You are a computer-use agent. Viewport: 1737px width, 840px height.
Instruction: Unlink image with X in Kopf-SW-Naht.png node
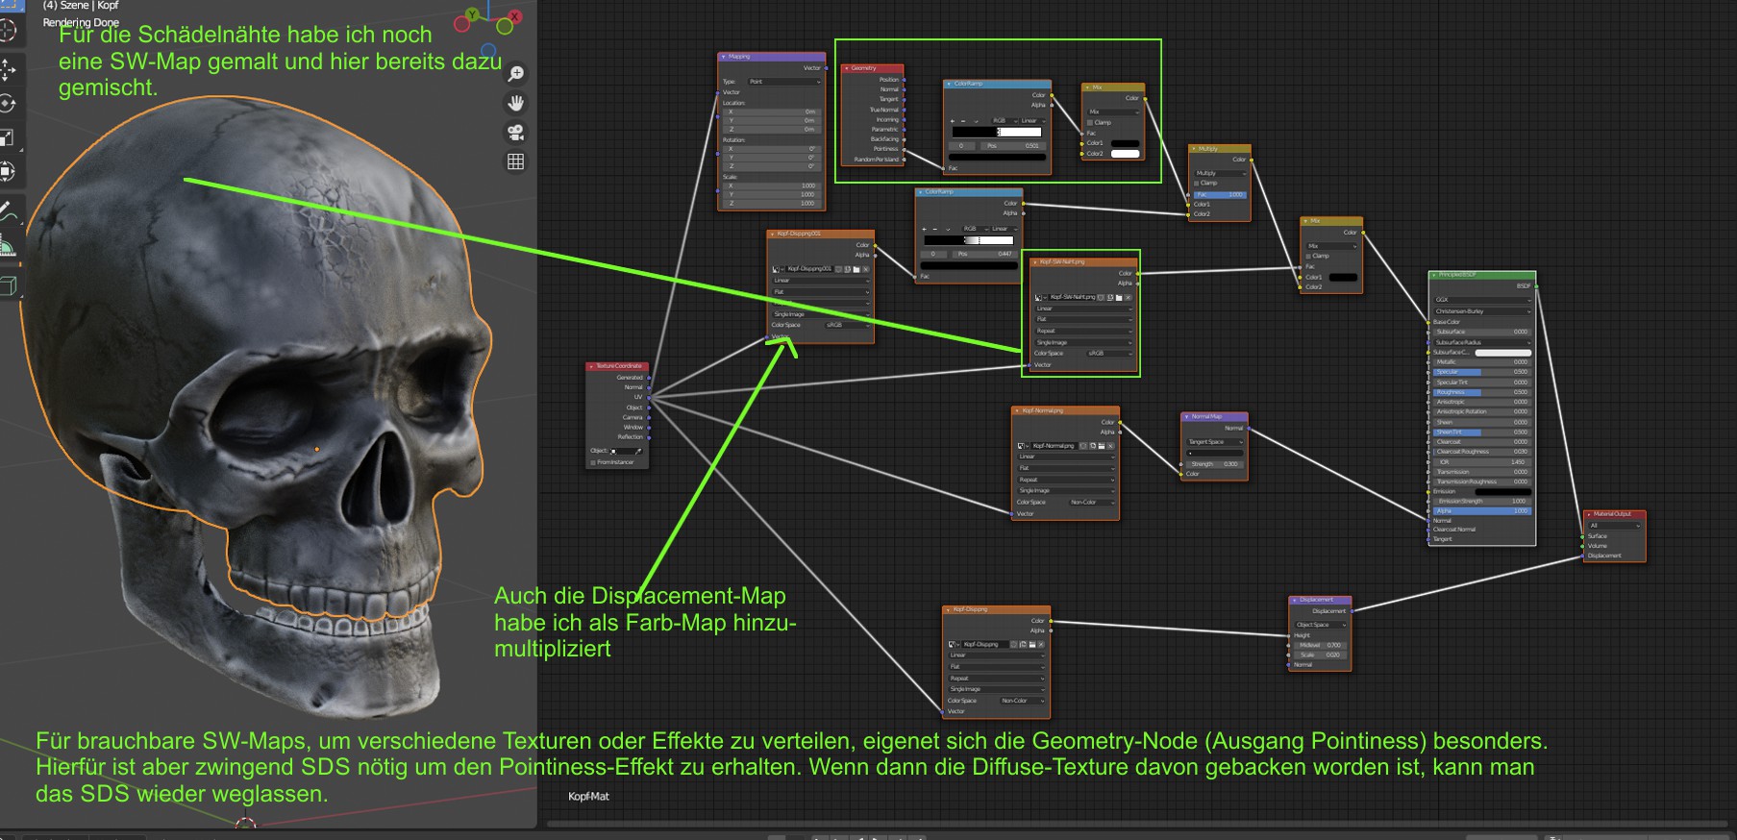pos(1129,297)
